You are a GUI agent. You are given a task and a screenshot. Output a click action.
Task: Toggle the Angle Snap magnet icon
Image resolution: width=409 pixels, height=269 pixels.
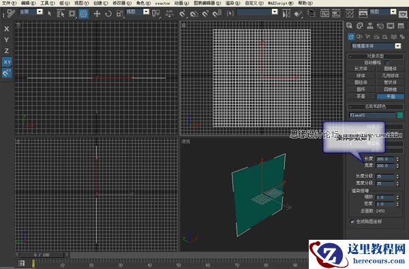pos(194,14)
